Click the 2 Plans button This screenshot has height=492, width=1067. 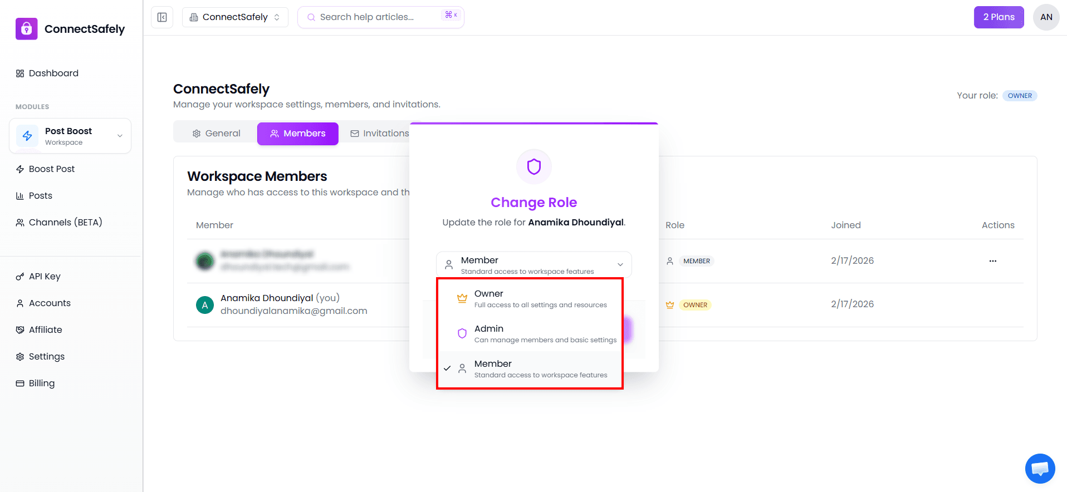[998, 17]
